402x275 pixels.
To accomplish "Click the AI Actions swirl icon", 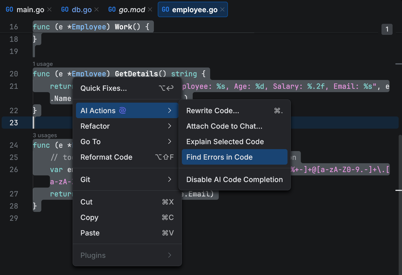I will tap(123, 111).
